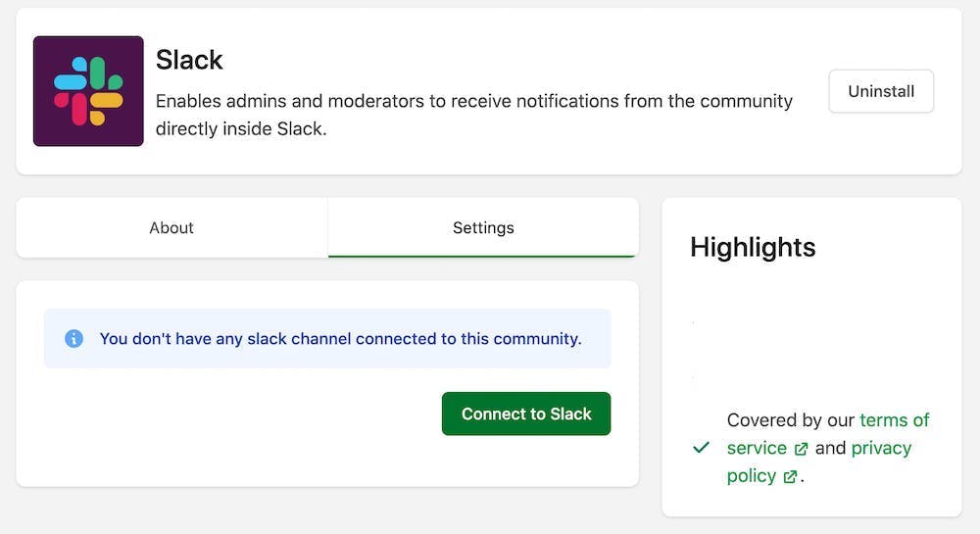980x534 pixels.
Task: Click the word 'and' between the policy links
Action: point(830,448)
